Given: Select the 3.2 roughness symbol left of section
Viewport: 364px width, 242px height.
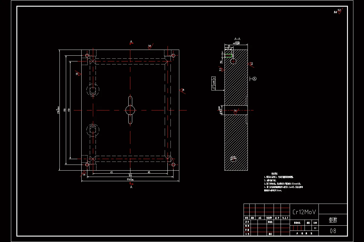Looking at the screenshot, I should (221, 70).
